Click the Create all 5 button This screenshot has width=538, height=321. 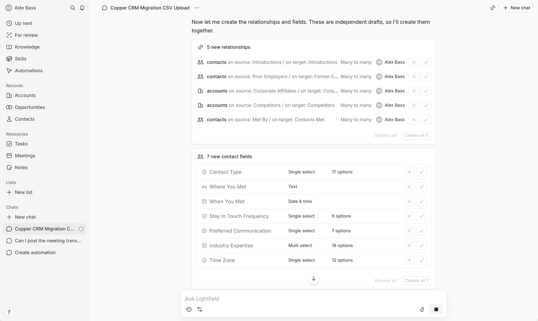tap(416, 135)
